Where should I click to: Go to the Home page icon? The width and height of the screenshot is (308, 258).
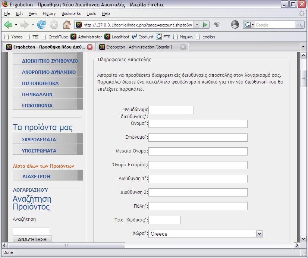67,25
